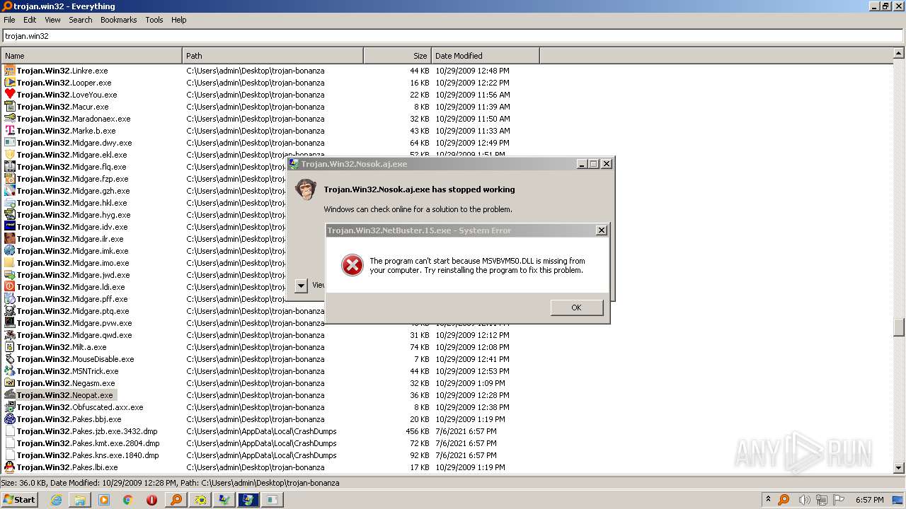Click the search box containing trojan.win32
Screen dimensions: 906x509
pyautogui.click(x=452, y=36)
